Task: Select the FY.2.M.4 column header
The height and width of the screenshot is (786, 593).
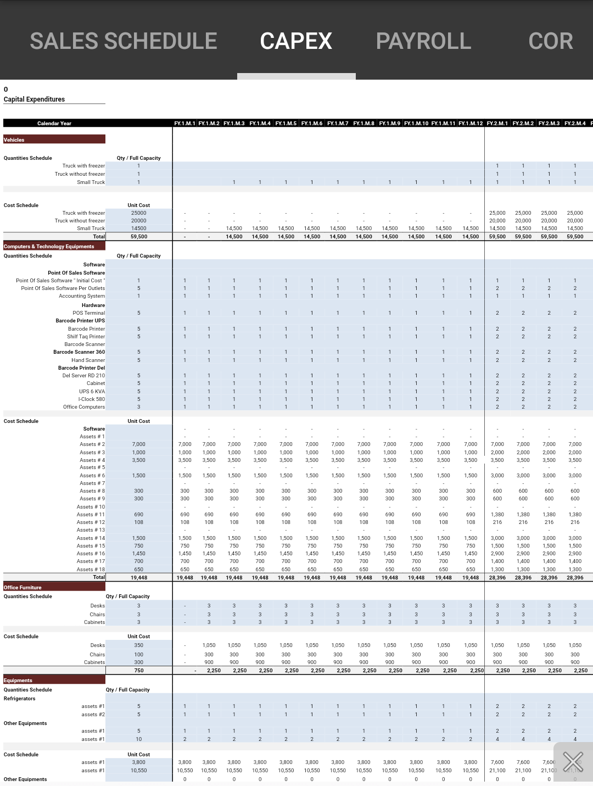Action: click(x=575, y=124)
